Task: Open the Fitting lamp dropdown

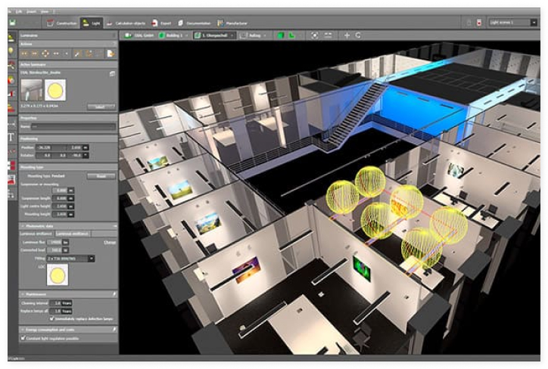Action: tap(91, 258)
